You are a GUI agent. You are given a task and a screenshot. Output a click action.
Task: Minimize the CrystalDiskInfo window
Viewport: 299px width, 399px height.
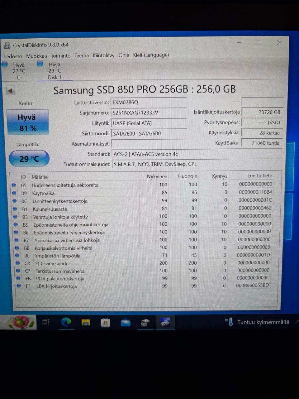[x=239, y=42]
